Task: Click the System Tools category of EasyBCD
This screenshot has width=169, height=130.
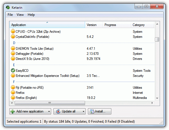Action: 142,71
